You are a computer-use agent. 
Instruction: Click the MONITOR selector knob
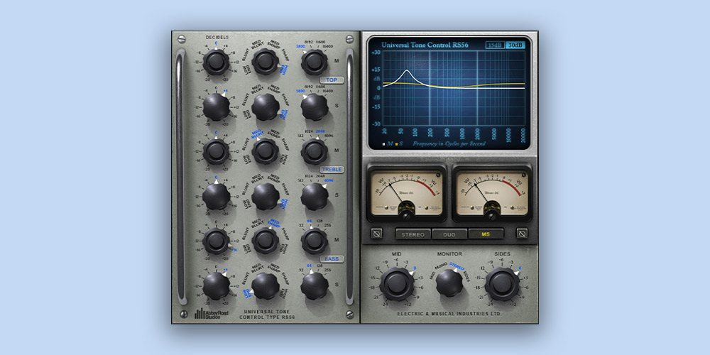449,283
